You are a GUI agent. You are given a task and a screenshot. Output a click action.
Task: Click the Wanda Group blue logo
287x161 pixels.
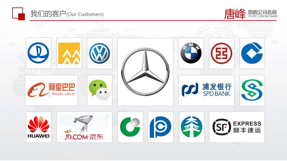point(39,53)
